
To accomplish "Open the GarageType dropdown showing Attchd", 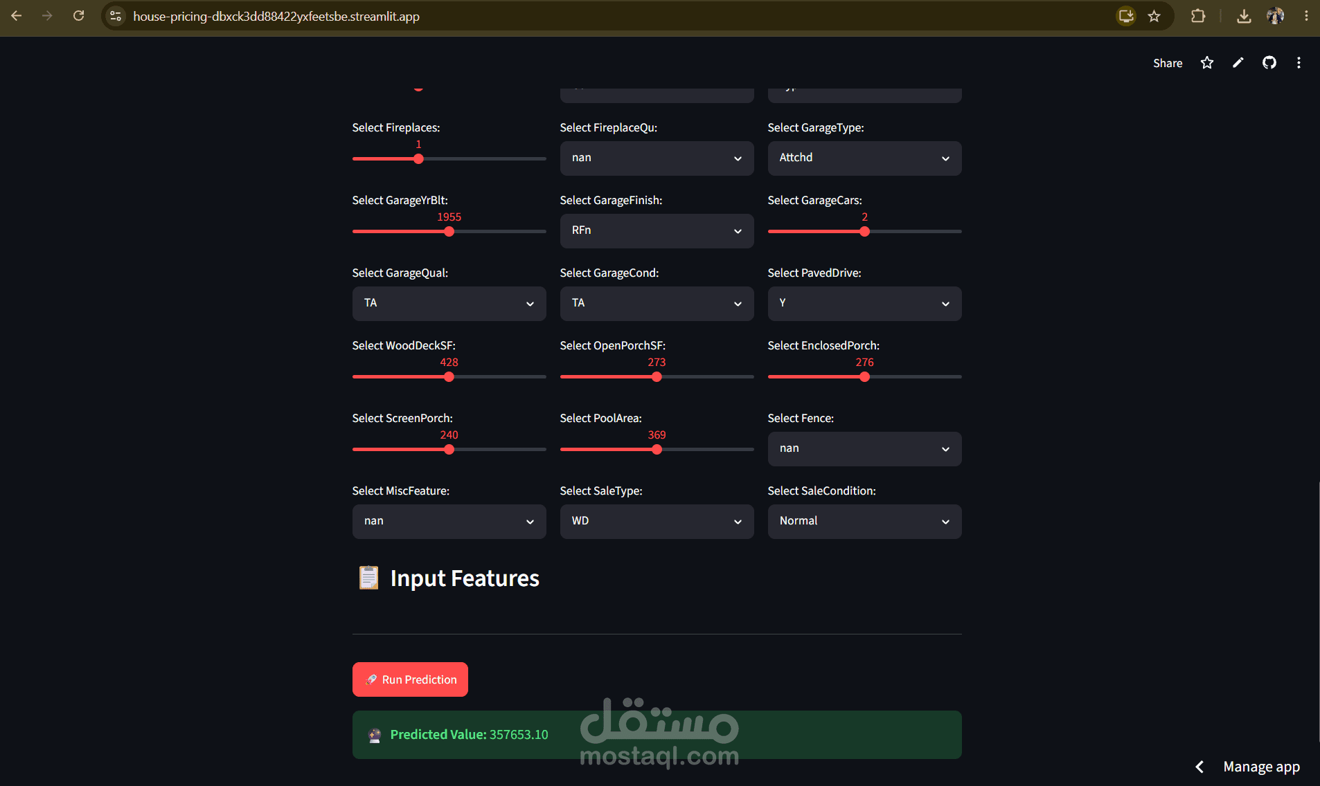I will coord(864,158).
